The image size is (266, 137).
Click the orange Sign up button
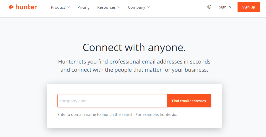pyautogui.click(x=249, y=7)
